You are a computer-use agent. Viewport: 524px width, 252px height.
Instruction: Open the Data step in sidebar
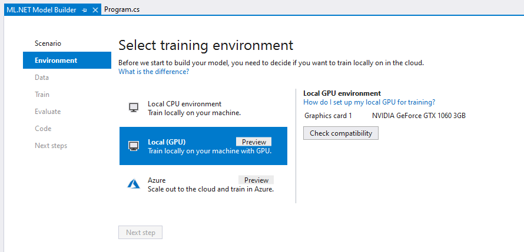click(42, 78)
